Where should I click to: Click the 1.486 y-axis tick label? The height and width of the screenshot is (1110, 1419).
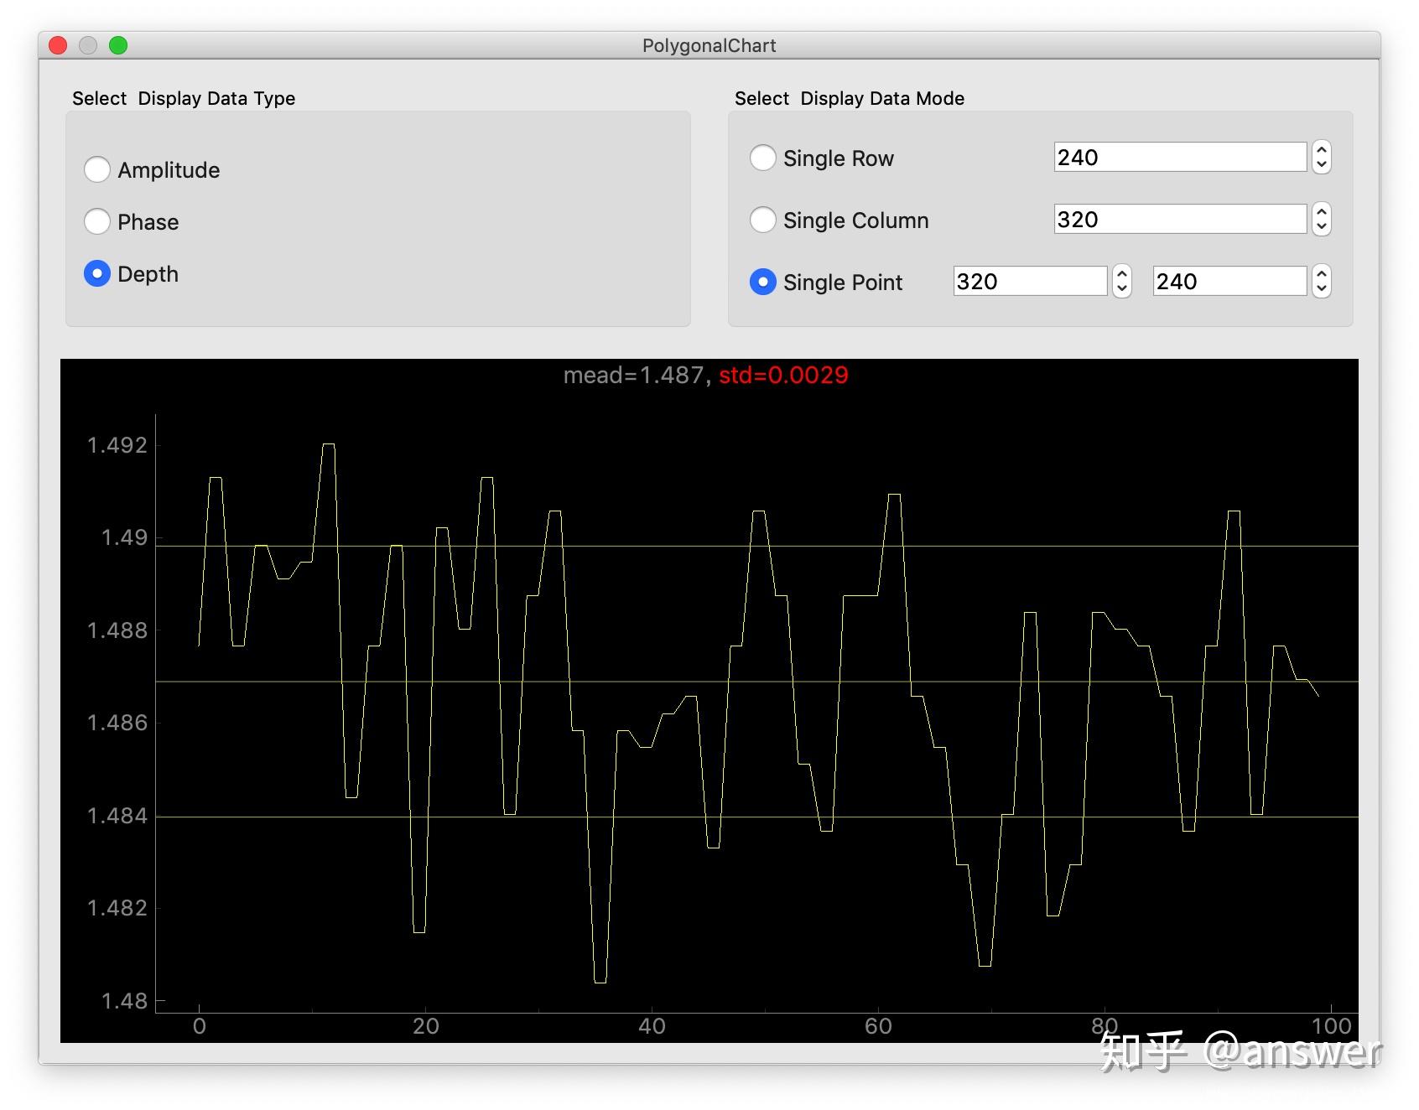117,723
